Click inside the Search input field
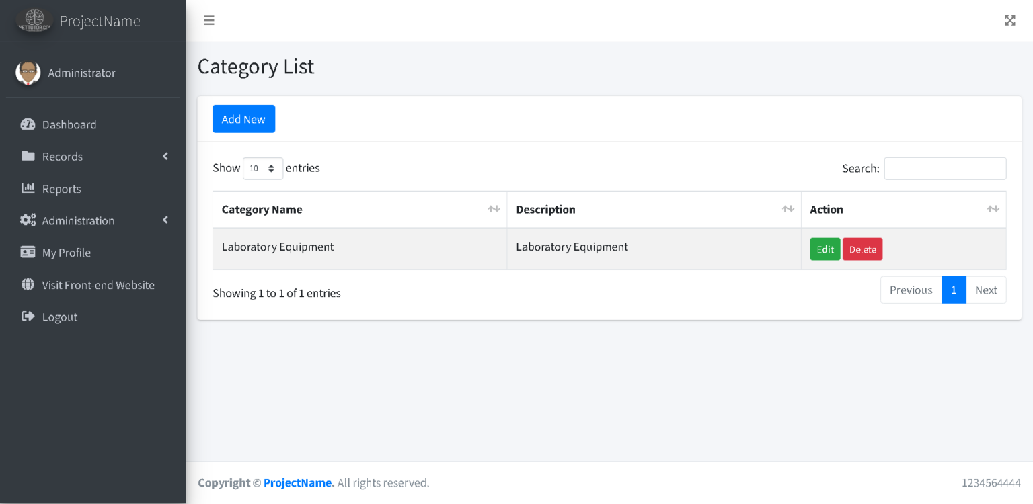 [x=945, y=168]
